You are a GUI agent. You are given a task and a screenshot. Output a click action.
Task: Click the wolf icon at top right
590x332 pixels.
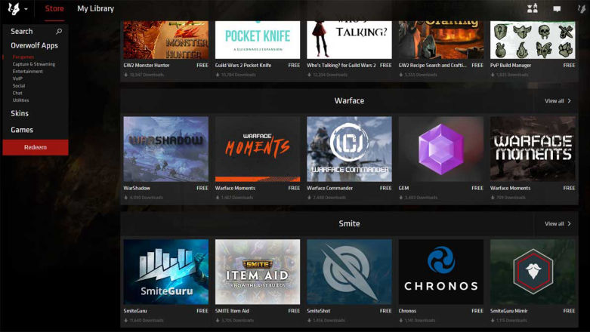(x=581, y=9)
